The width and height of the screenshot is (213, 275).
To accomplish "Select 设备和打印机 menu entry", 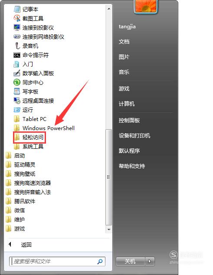I will tap(134, 136).
